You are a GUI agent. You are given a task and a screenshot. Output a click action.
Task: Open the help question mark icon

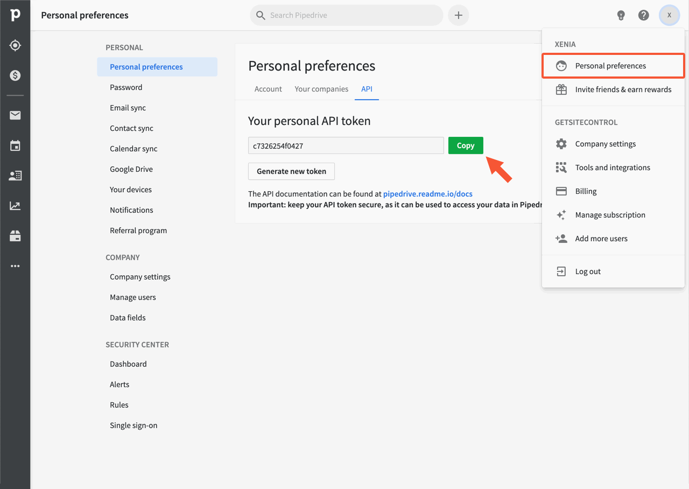point(643,15)
